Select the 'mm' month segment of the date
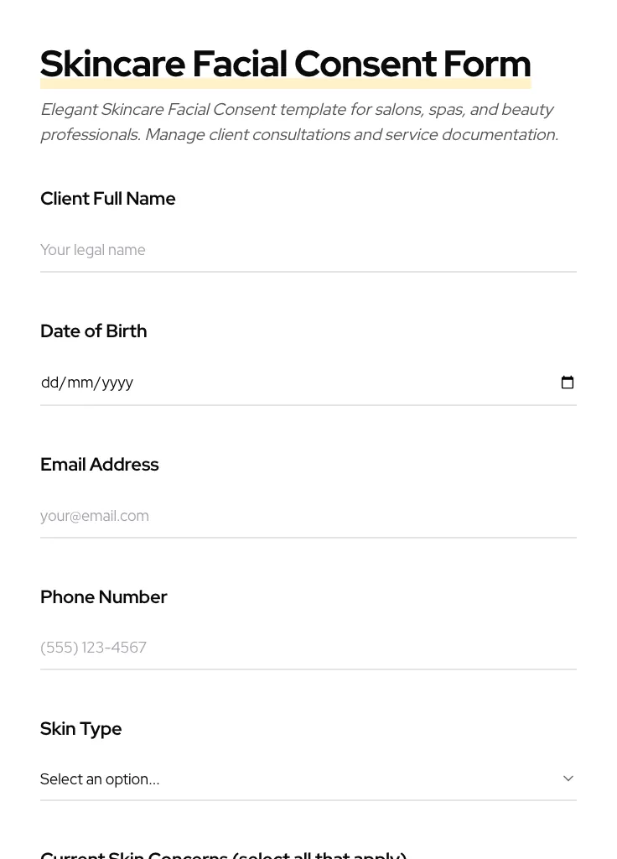Screen dimensions: 617x859 (80, 383)
